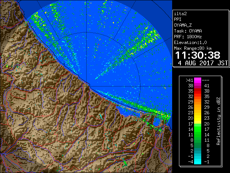Click the 'PPI' scan type text
230x173 pixels.
[178, 19]
